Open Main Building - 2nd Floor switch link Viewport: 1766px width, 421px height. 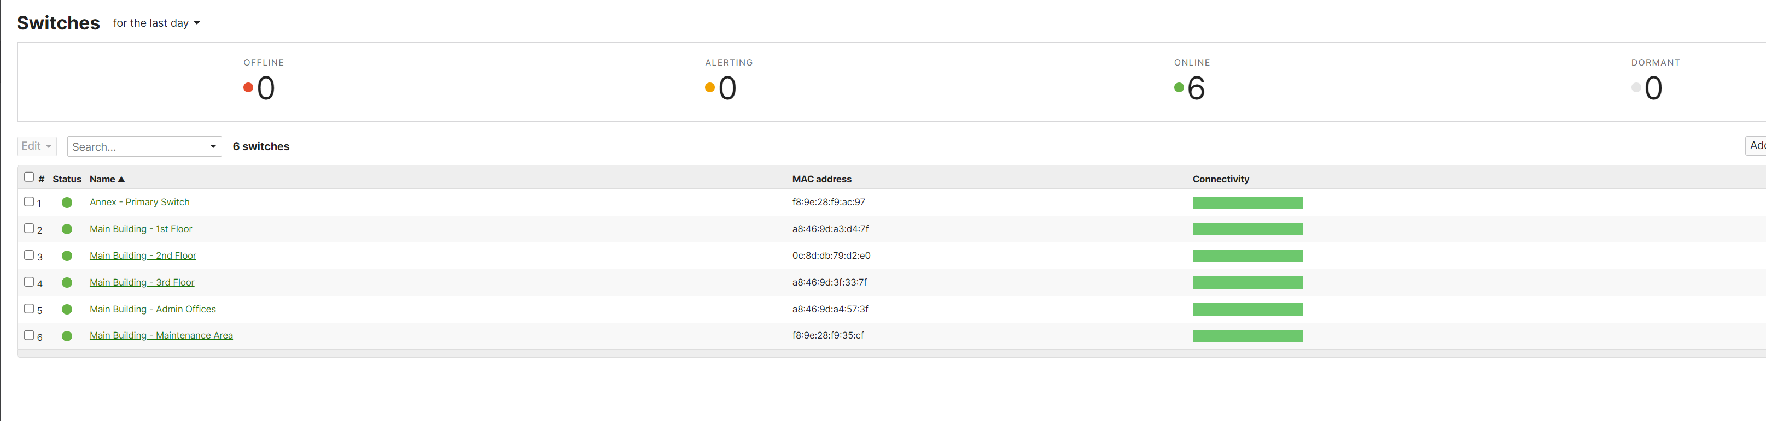(143, 256)
